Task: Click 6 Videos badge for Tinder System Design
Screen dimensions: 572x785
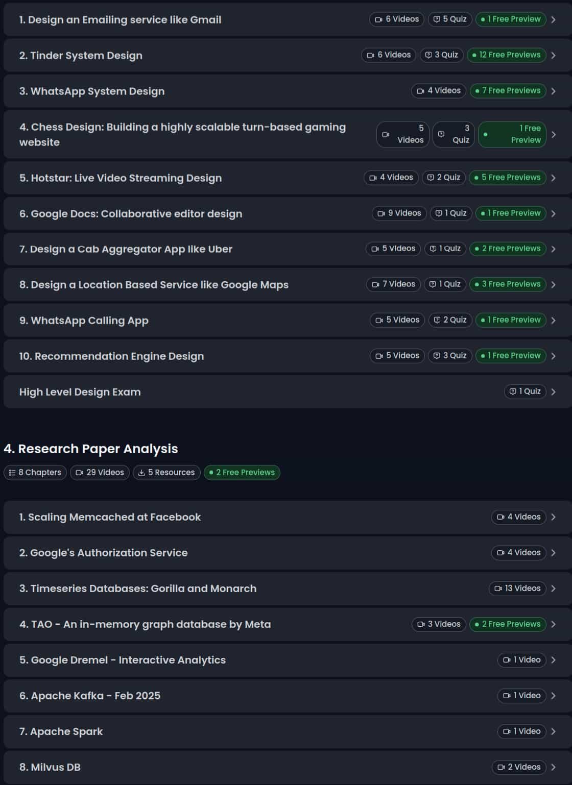Action: point(389,55)
